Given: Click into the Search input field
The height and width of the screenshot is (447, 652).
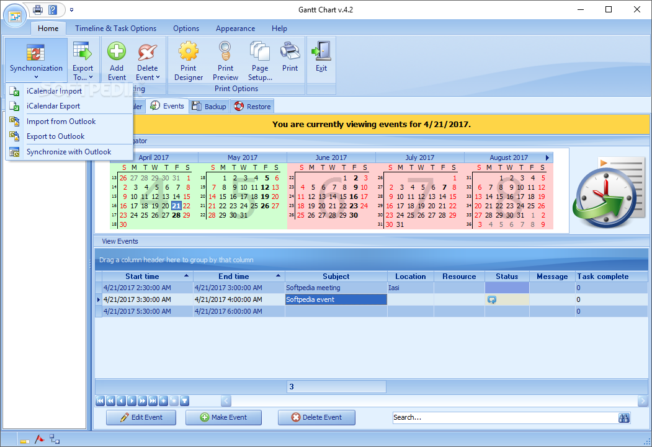Looking at the screenshot, I should click(x=505, y=417).
